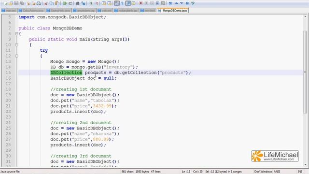The width and height of the screenshot is (309, 174).
Task: Click the highlighted DBCollection word
Action: click(x=66, y=72)
